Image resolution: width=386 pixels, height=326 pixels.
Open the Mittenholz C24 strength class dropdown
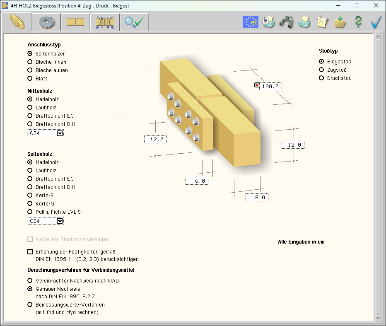coord(60,133)
